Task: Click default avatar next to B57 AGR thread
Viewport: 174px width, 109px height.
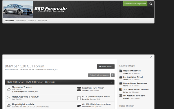Action: [x=79, y=98]
